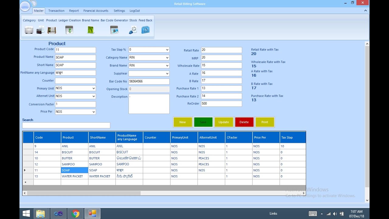Click the Feed Back icon
Screen dimensions: 389x219
click(x=146, y=30)
